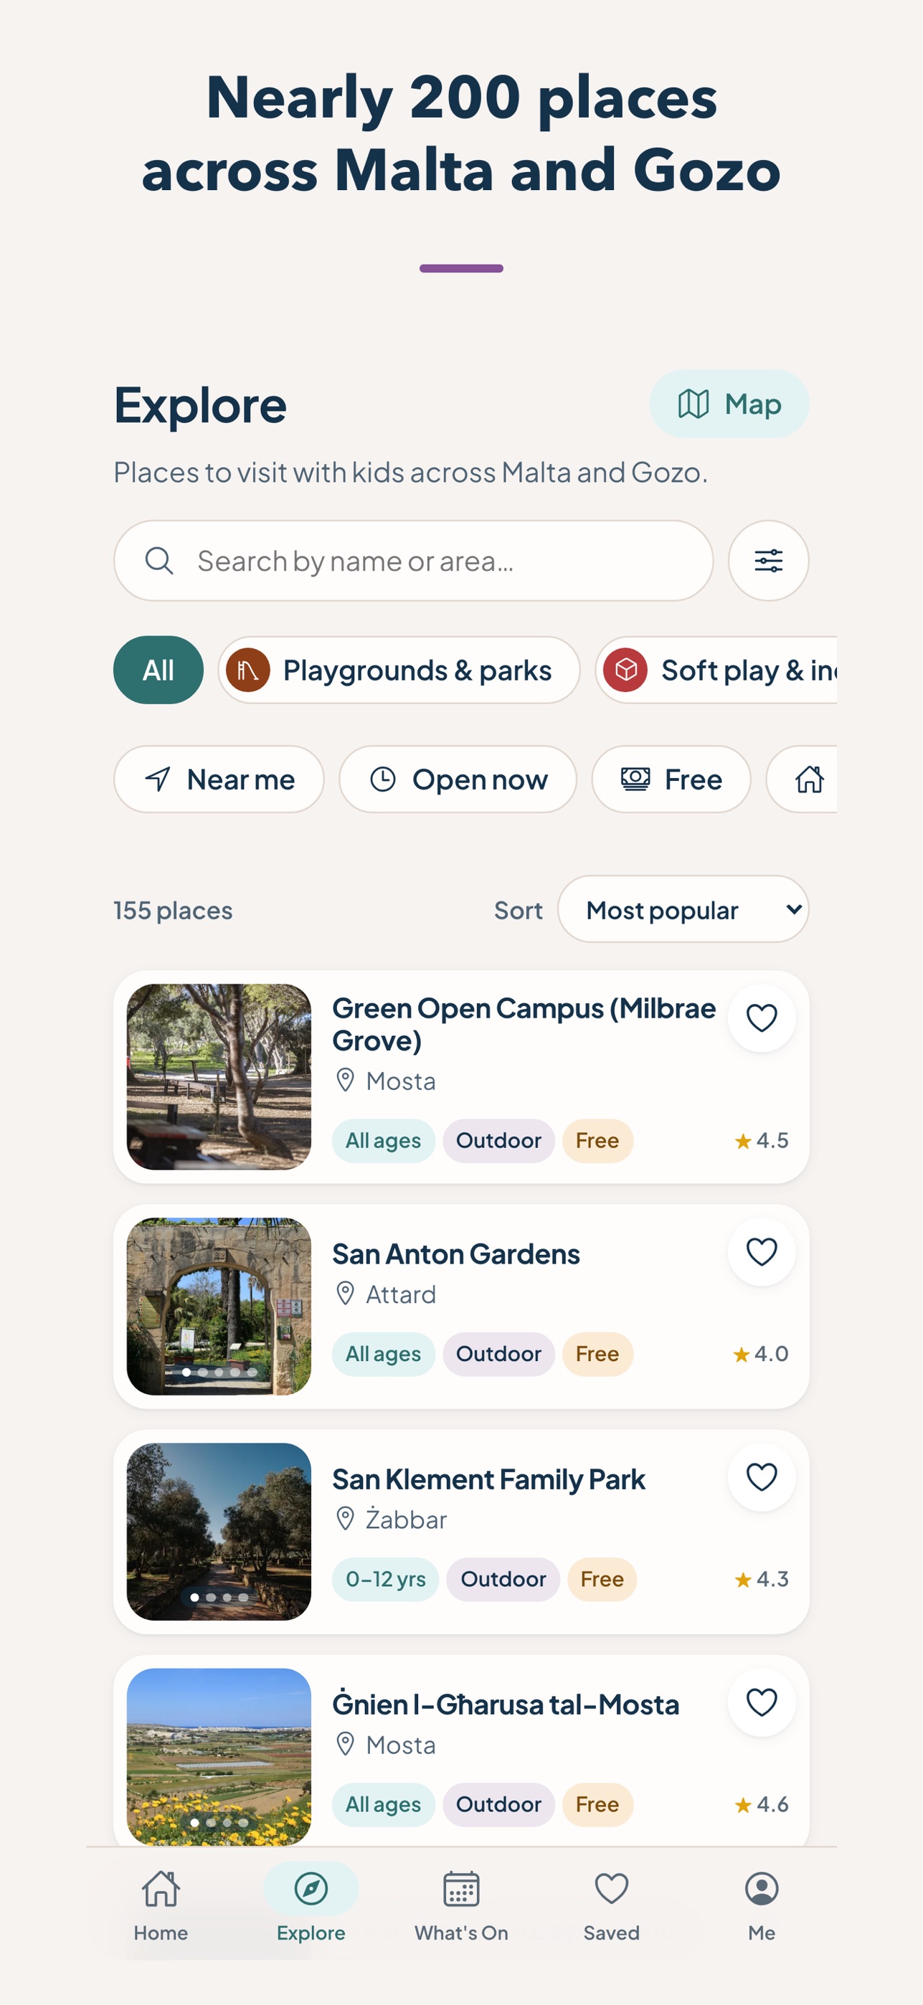Select Playgrounds & parks category chip
923x2005 pixels.
[399, 670]
